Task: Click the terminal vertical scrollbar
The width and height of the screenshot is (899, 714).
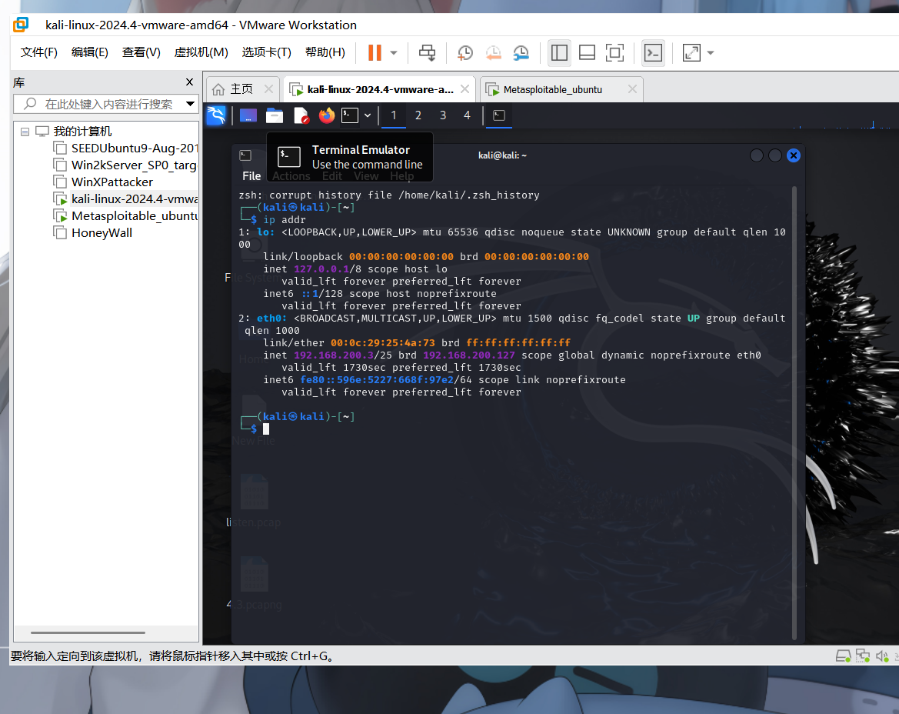Action: (x=794, y=413)
